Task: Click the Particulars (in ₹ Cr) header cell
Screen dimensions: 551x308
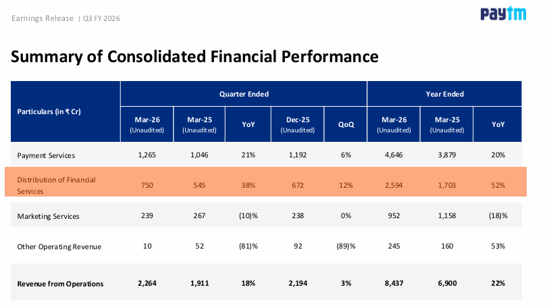Action: click(65, 111)
